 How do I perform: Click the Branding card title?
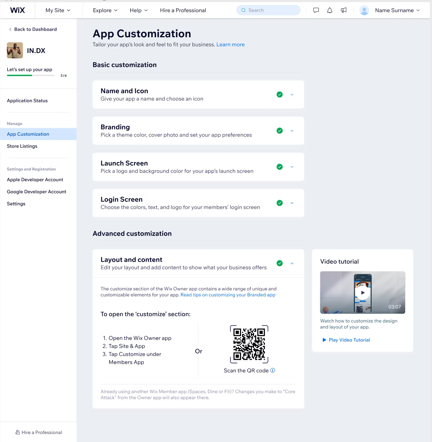tap(115, 127)
